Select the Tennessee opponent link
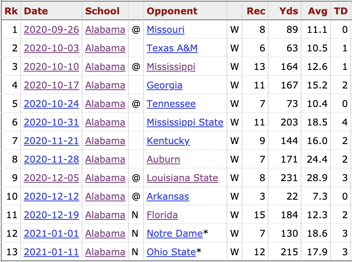This screenshot has width=352, height=262. 171,104
